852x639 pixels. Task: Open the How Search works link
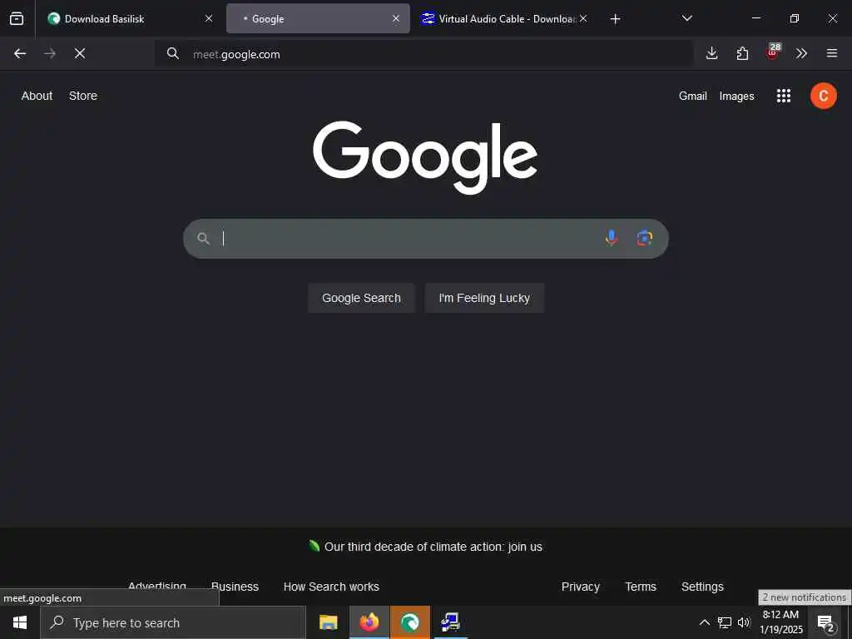[331, 587]
